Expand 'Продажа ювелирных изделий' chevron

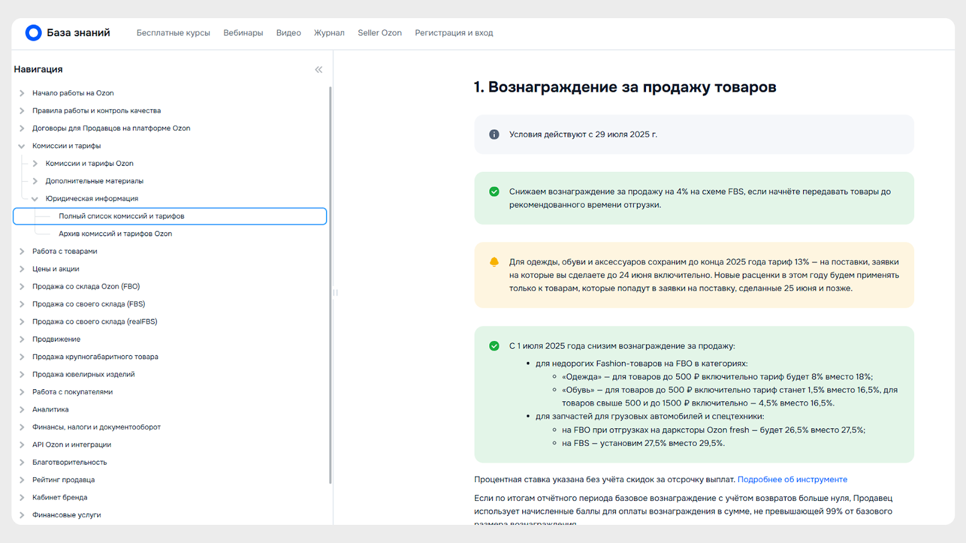(x=22, y=374)
